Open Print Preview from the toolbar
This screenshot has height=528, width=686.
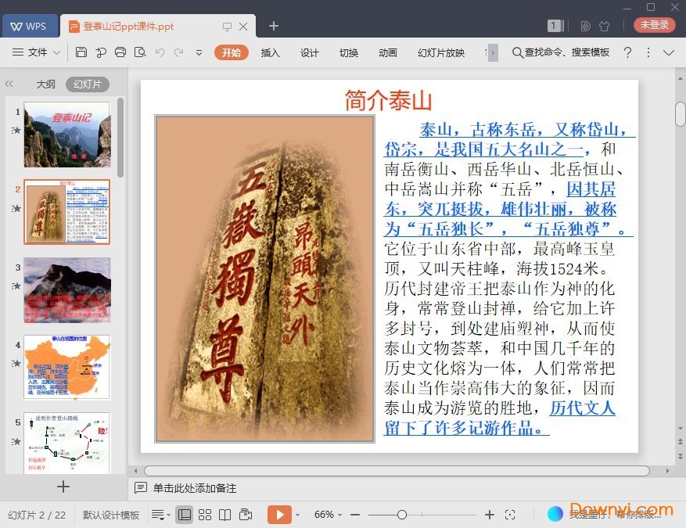coord(140,52)
